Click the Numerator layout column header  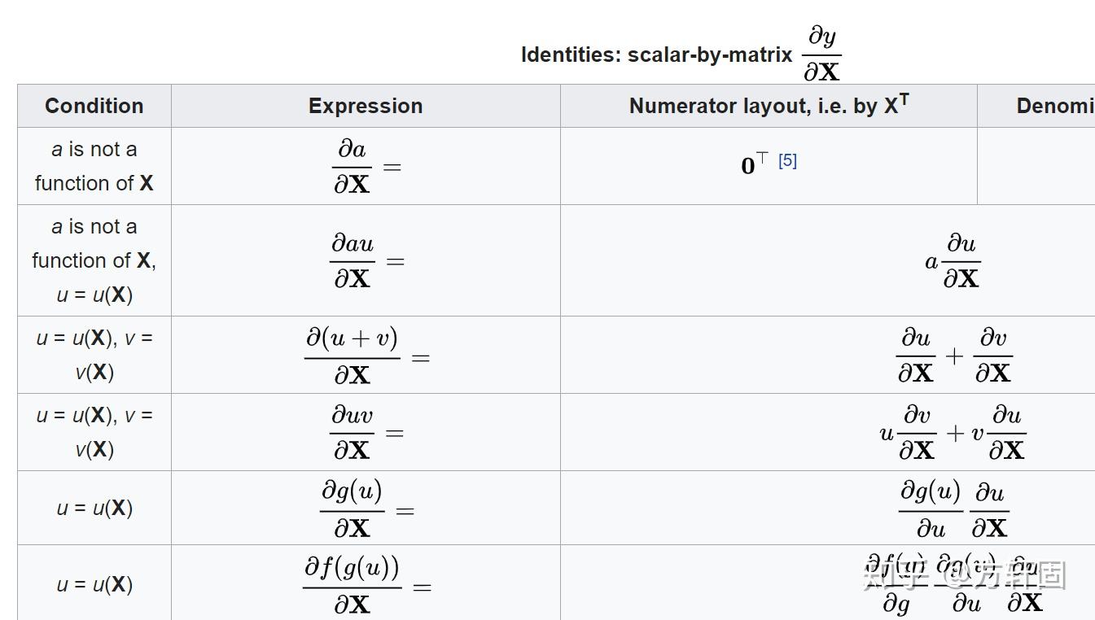tap(769, 106)
